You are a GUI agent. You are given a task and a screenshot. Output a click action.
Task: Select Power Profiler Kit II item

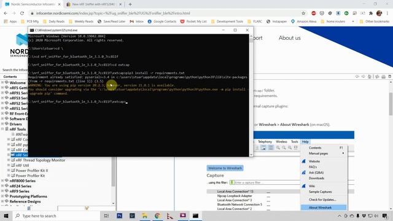pos(31,171)
